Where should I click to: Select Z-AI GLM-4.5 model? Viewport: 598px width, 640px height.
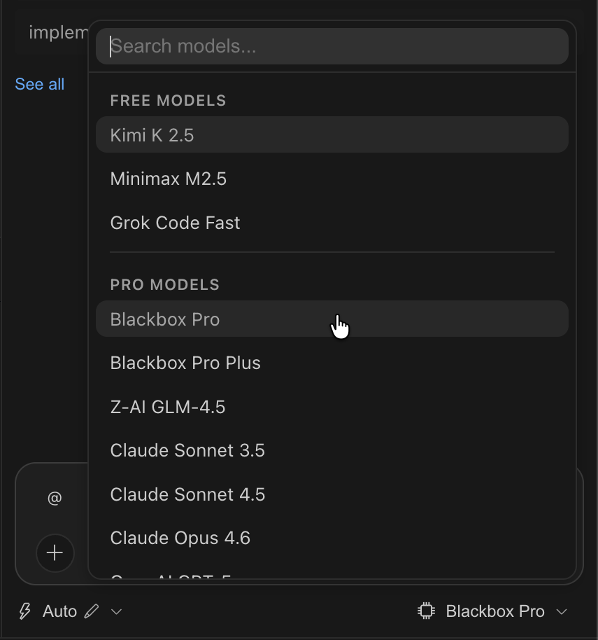168,407
